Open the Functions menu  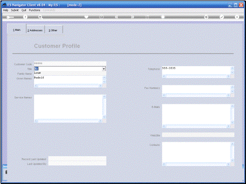35,10
